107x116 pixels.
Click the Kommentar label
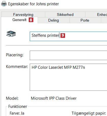pos(17,67)
